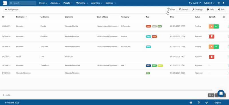Expand the Analytics menu
Viewport: 229px width, 105px height.
[x=97, y=3]
